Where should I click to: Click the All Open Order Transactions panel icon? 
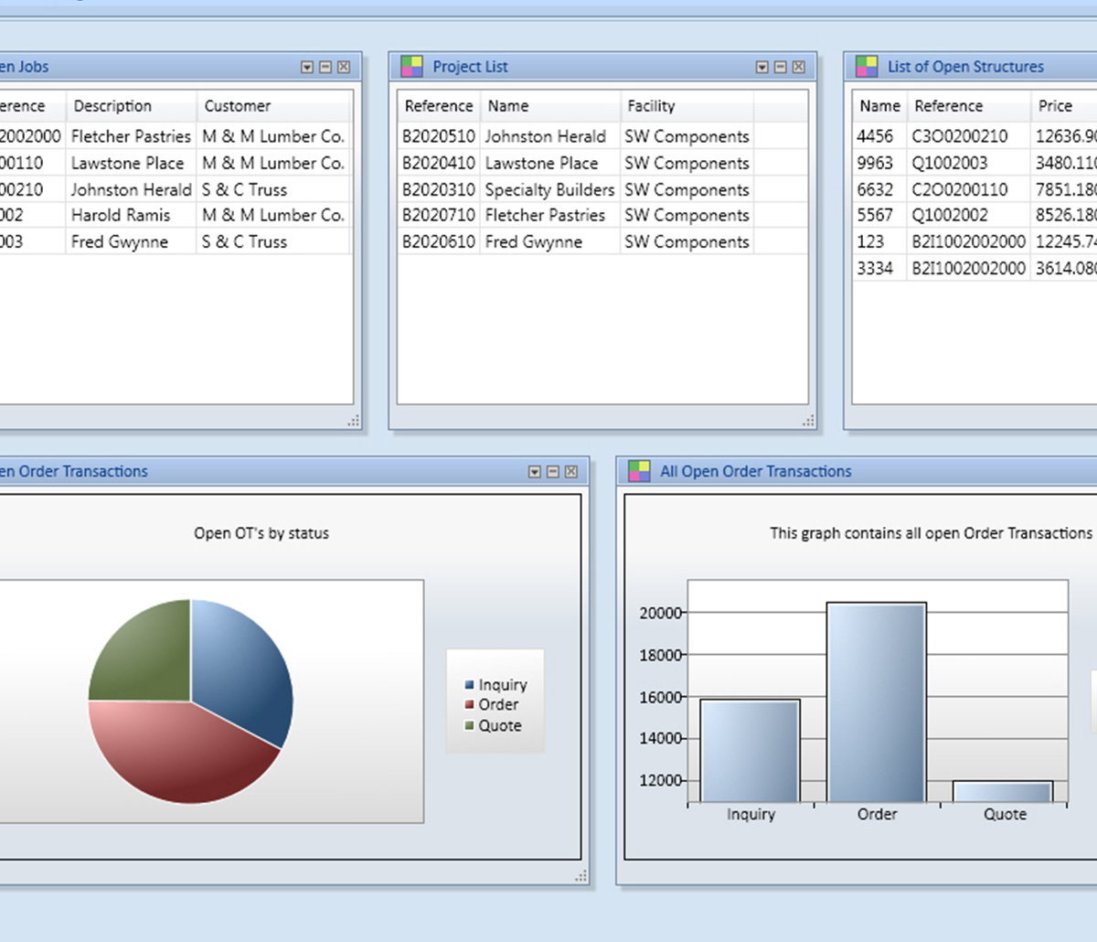638,471
